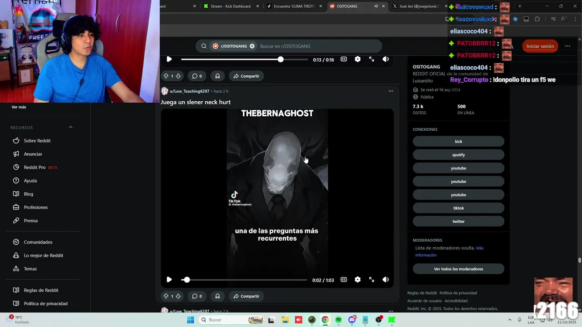Viewport: 582px width, 327px height.
Task: Open Profesiones in sidebar
Action: coord(36,207)
